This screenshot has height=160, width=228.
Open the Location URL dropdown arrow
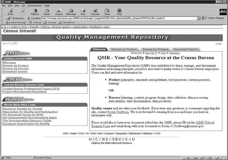coord(198,18)
